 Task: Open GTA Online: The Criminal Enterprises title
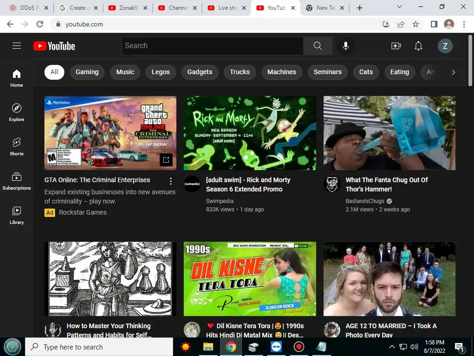[97, 180]
